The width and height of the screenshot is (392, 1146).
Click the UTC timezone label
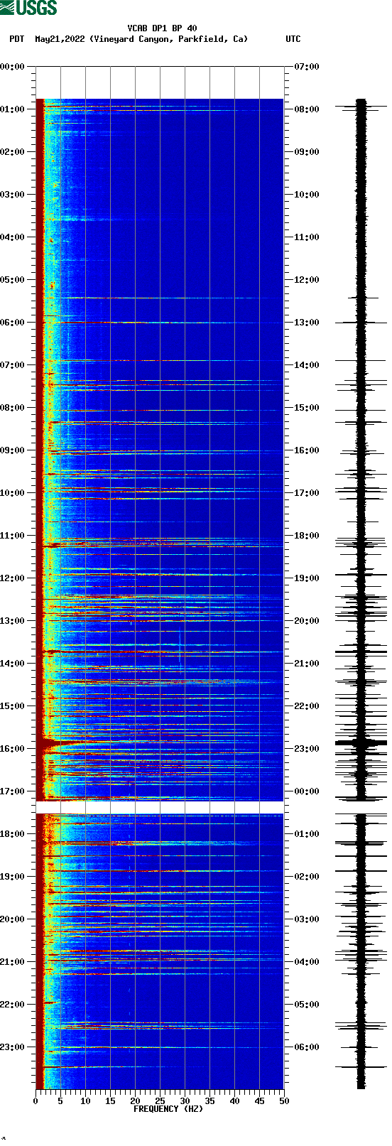point(293,39)
